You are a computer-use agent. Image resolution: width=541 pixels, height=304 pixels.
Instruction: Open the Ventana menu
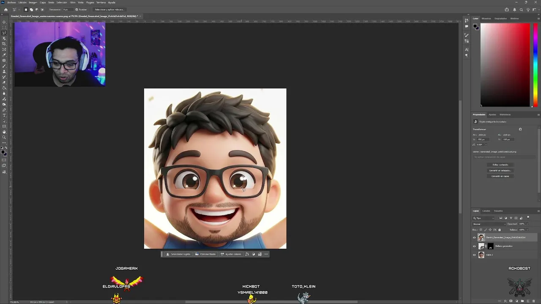click(x=101, y=3)
